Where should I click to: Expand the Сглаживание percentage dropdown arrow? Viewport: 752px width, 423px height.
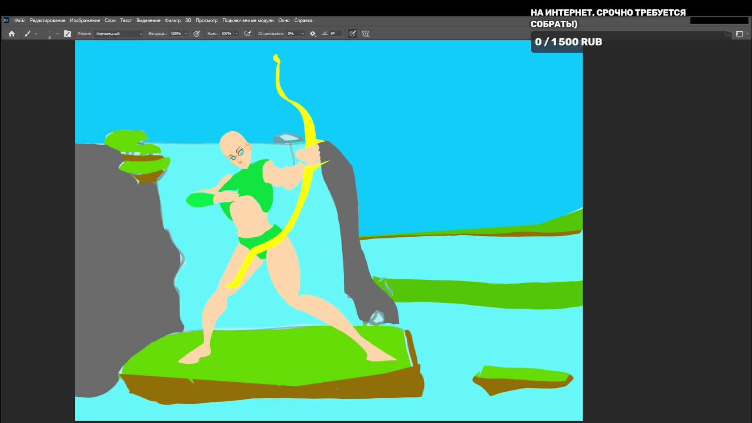[x=302, y=34]
